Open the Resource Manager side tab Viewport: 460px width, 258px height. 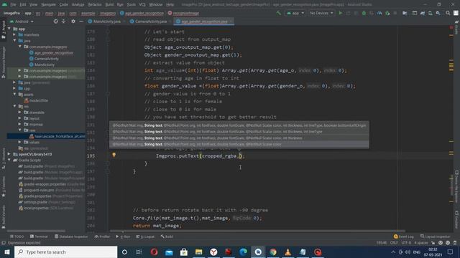[x=4, y=62]
